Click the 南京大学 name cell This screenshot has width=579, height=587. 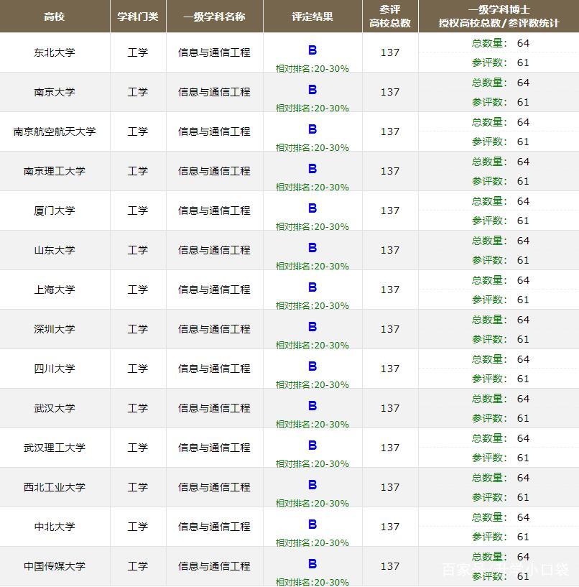point(55,92)
